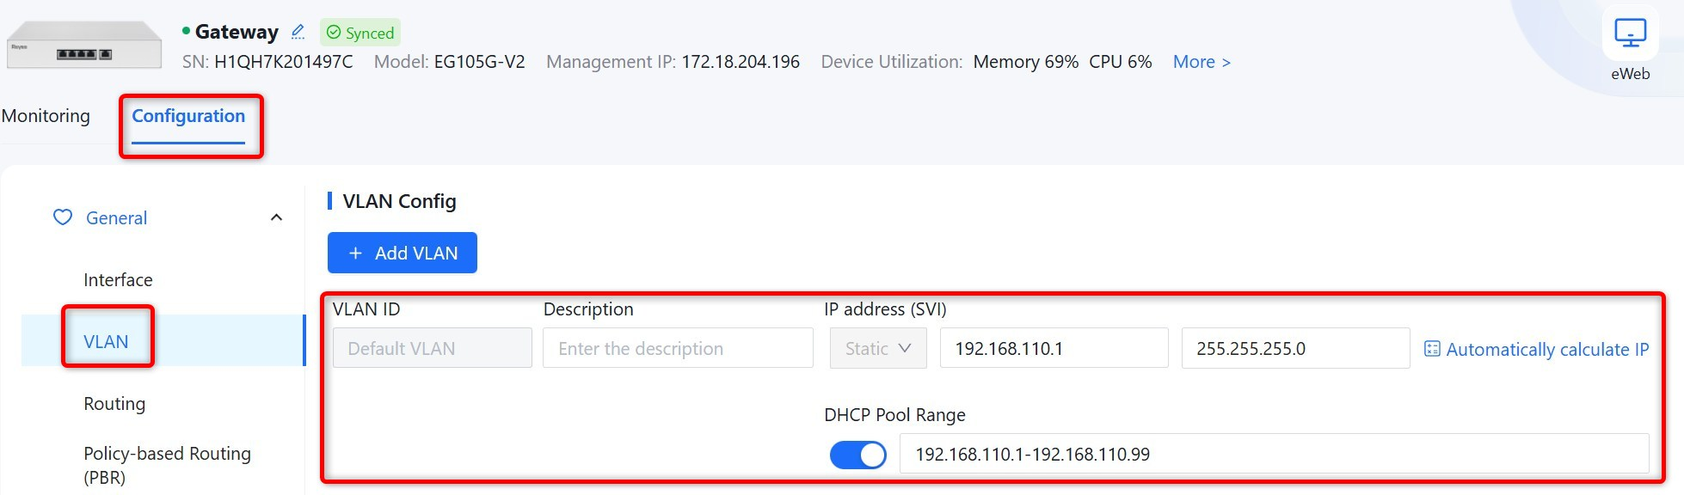Click the calculator icon for automatic IP
Viewport: 1684px width, 495px height.
click(x=1432, y=349)
